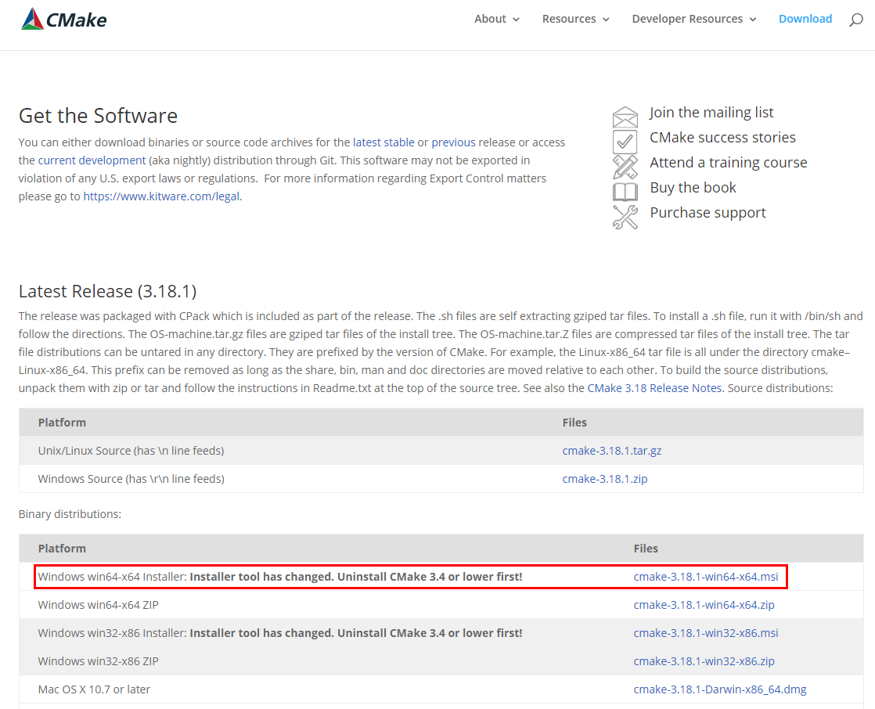
Task: Open CMake 3.18 Release Notes
Action: click(654, 387)
